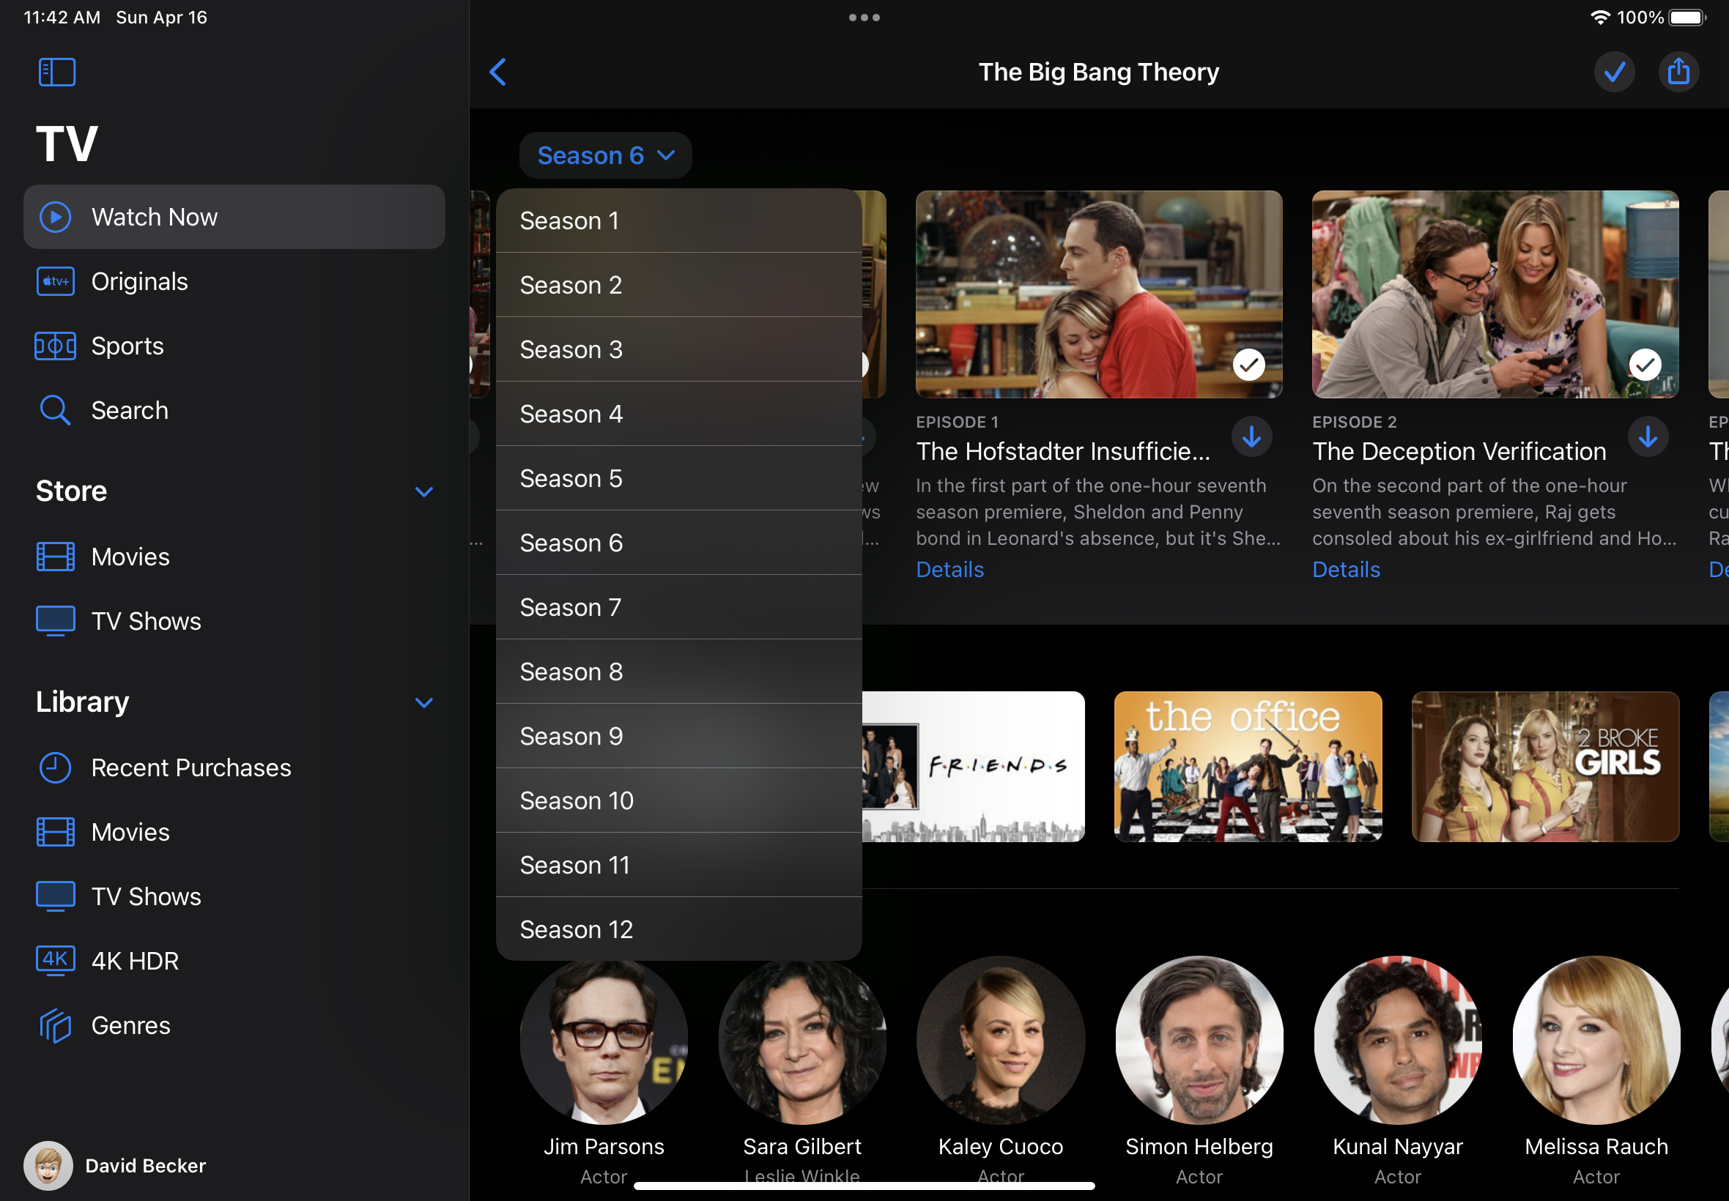Open Details link for Episode 1
Screen dimensions: 1729x1201
tap(949, 570)
